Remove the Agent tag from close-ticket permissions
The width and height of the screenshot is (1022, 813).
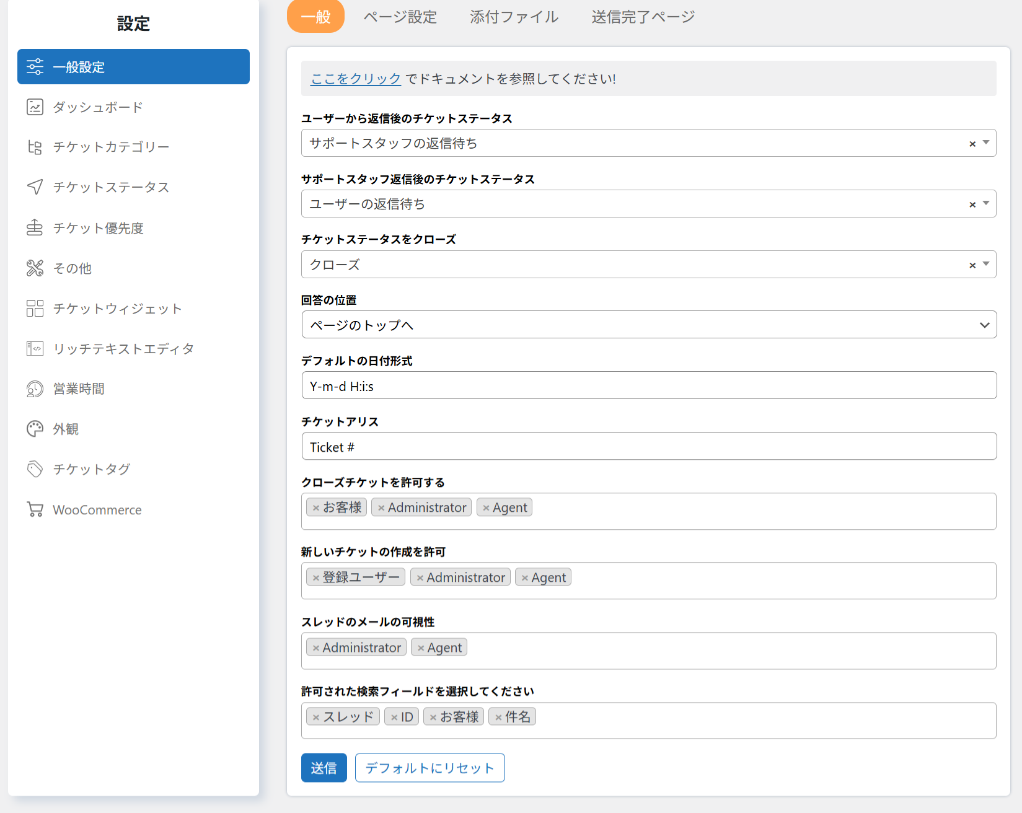(486, 508)
